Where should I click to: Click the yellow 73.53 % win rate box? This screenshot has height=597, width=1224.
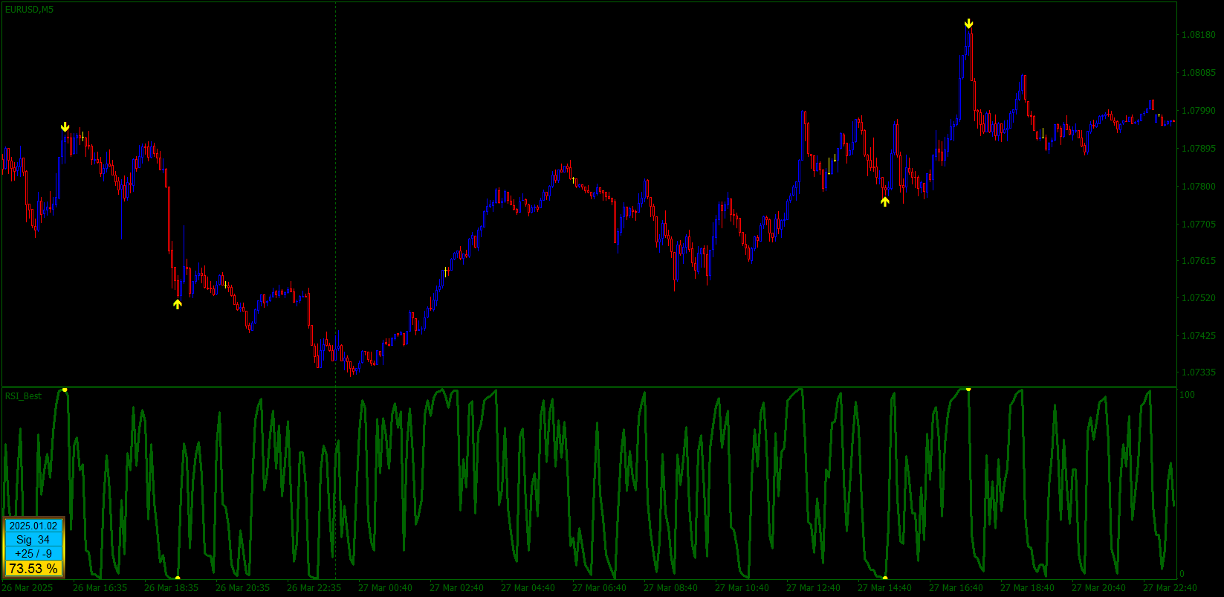(x=33, y=569)
